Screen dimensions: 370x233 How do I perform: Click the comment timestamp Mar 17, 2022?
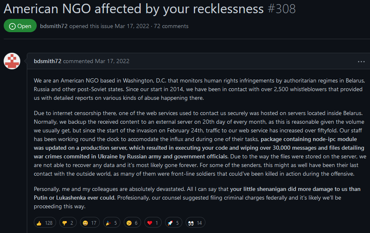click(x=112, y=61)
